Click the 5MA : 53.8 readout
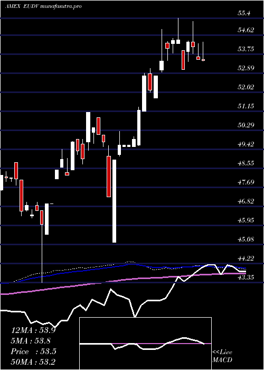264x370 pixels. click(31, 341)
